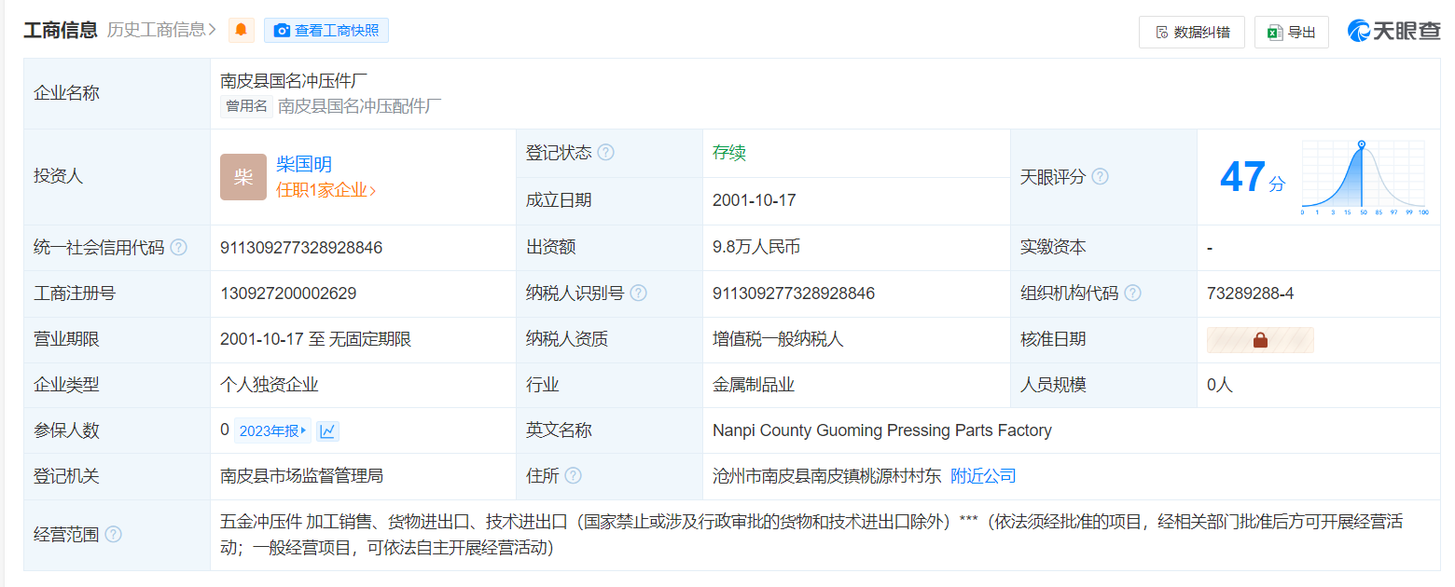This screenshot has height=587, width=1455.
Task: Open 附近公司 link
Action: pyautogui.click(x=983, y=476)
